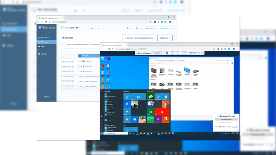Click the calendar tile showing 12

(x=127, y=97)
